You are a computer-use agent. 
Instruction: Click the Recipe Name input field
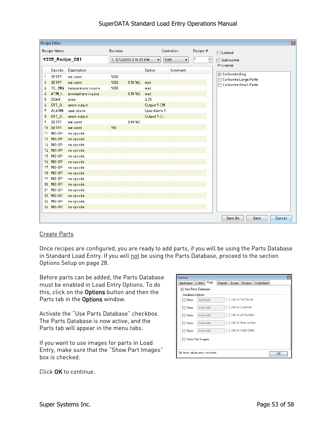(x=75, y=60)
